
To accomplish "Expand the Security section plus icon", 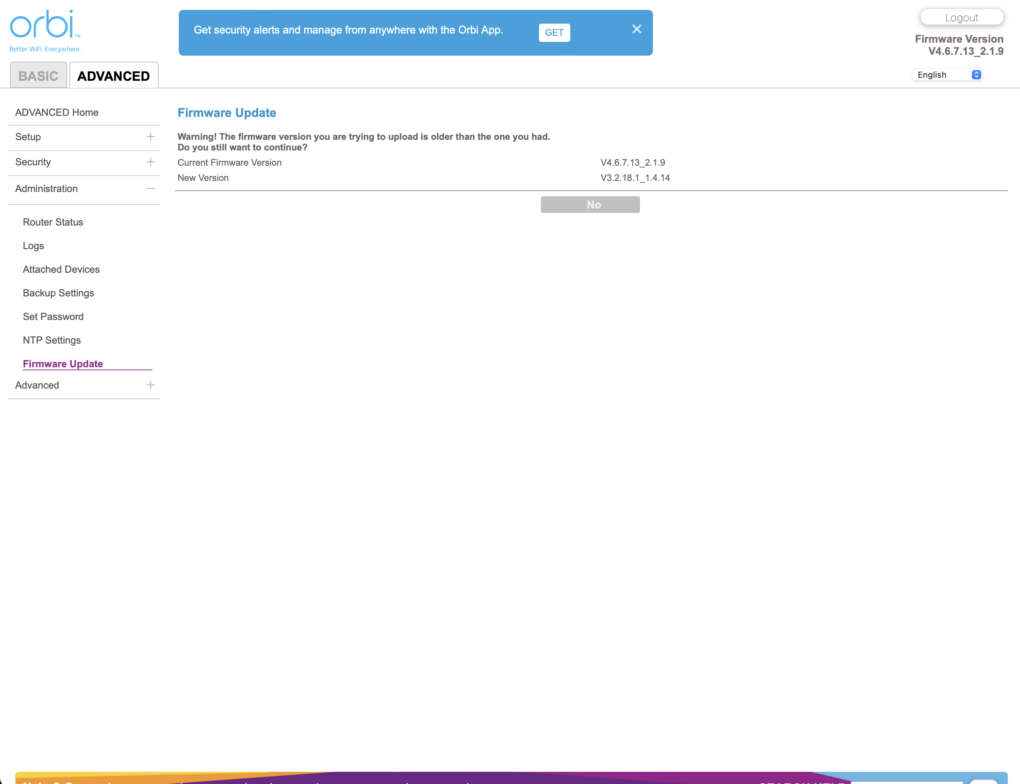I will [150, 162].
